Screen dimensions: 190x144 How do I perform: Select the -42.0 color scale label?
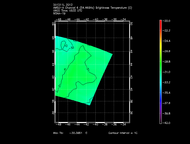click(x=167, y=123)
